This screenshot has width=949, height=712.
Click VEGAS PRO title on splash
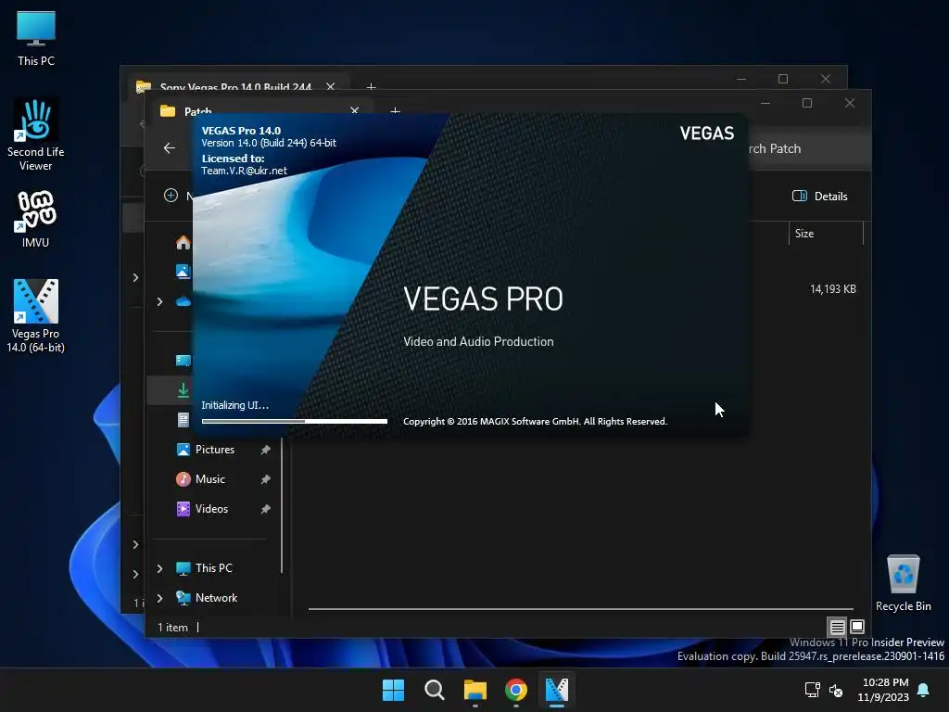483,299
